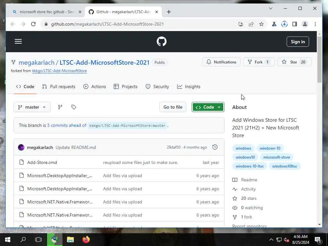Click the install app icon in address bar

click(x=241, y=24)
